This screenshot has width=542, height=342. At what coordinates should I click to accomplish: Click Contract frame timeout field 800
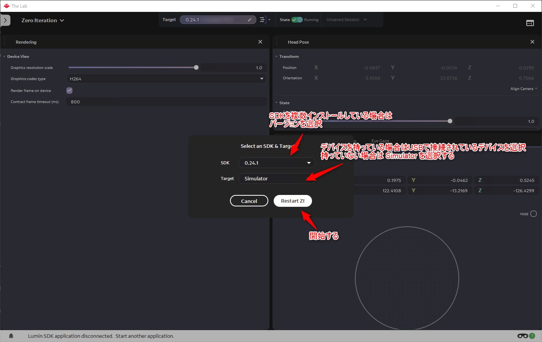tap(166, 101)
